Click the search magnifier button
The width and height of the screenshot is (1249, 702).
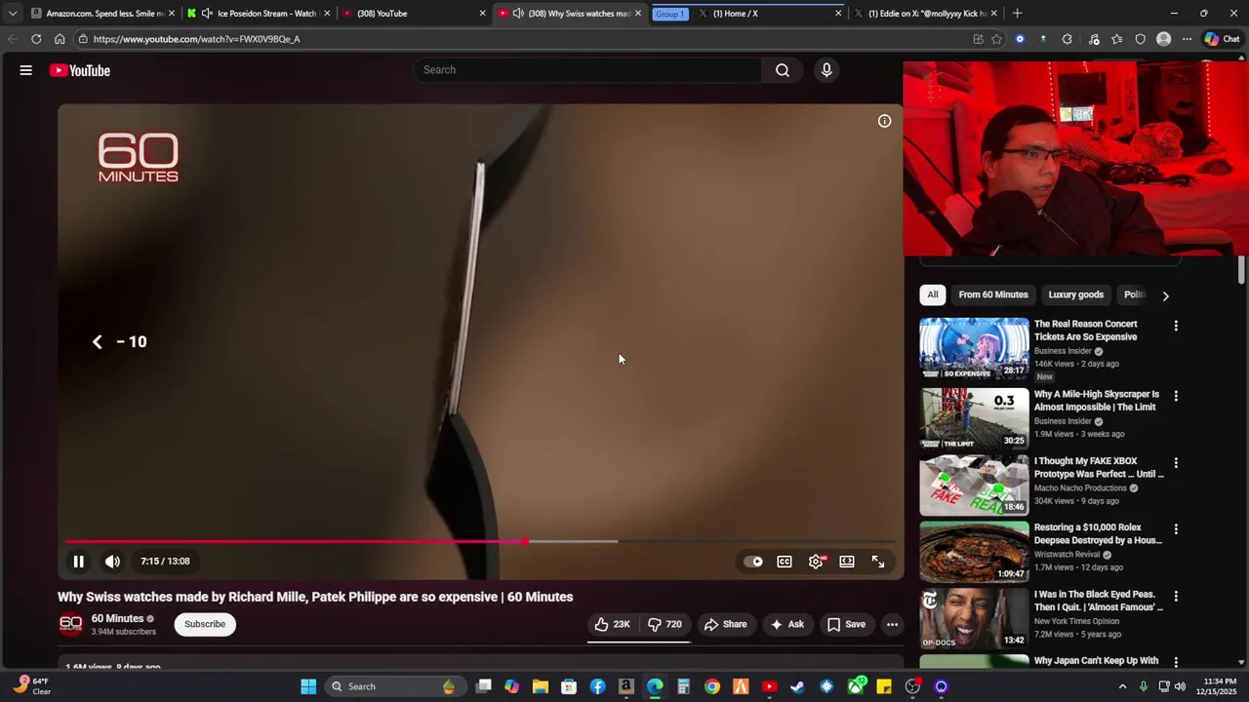pos(783,70)
